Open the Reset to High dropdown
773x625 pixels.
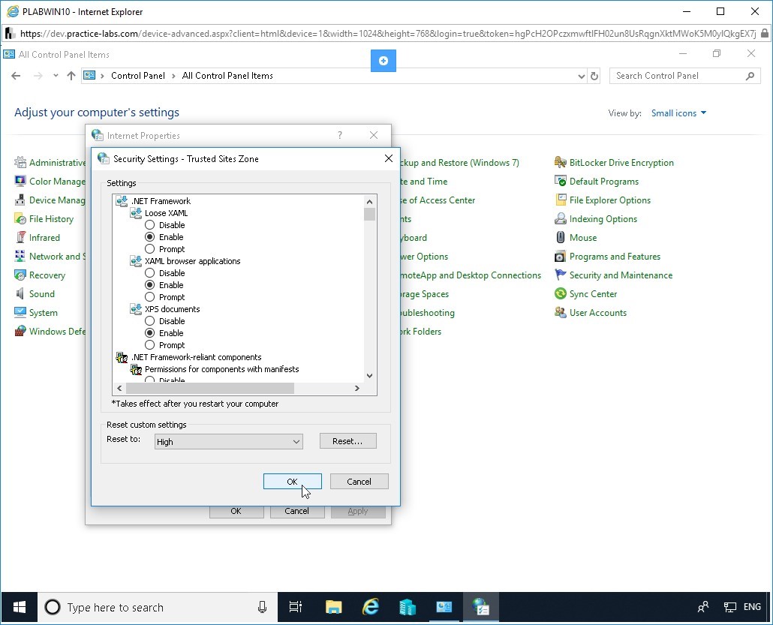(228, 442)
